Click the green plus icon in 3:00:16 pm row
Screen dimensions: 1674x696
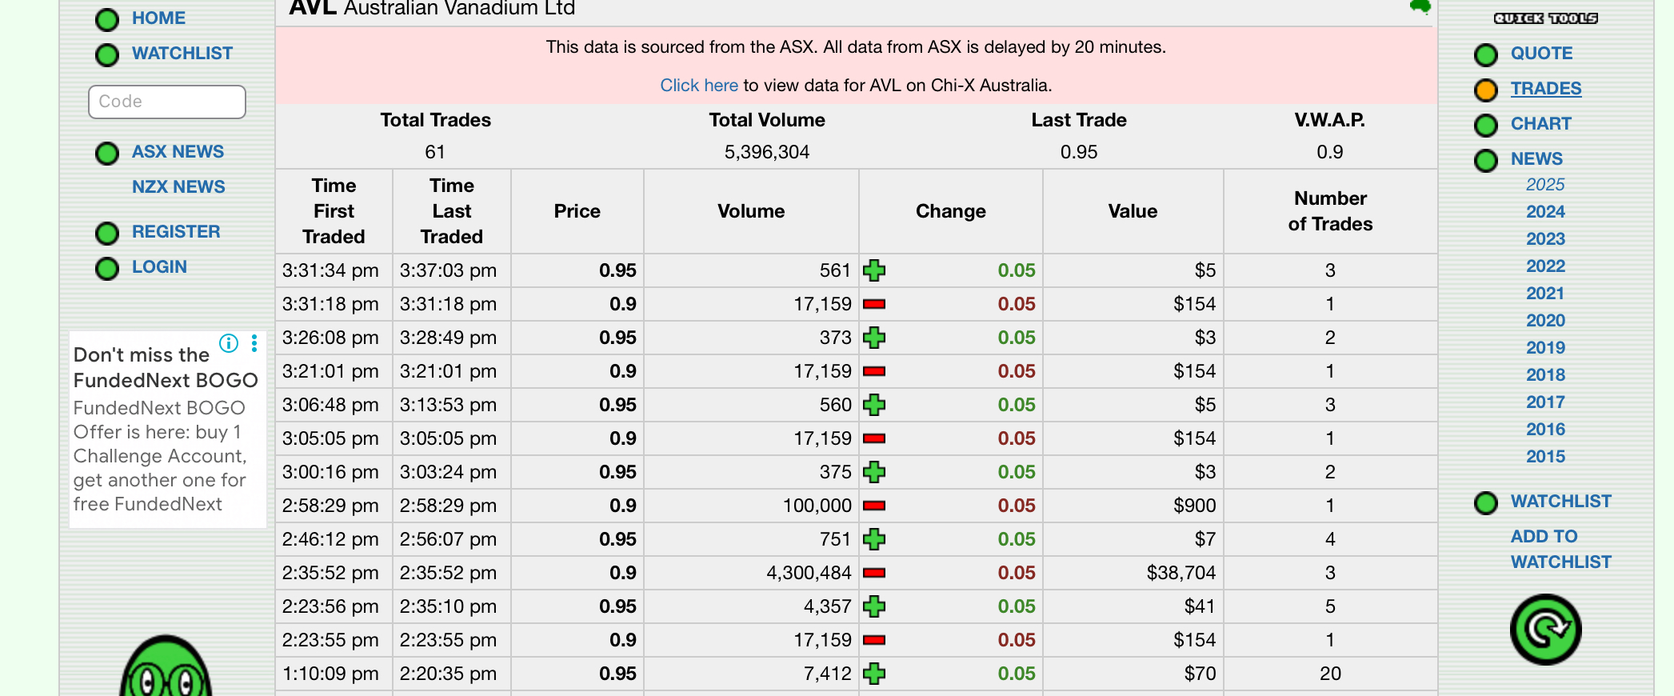[x=874, y=472]
